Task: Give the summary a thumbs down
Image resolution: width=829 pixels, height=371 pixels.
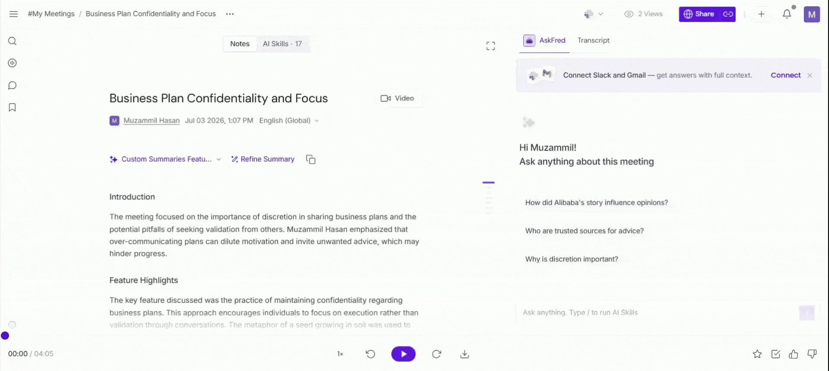Action: point(812,354)
